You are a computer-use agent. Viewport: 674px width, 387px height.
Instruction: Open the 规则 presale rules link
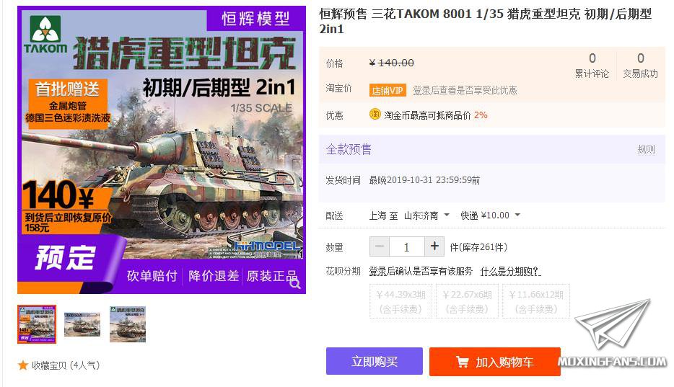[x=646, y=149]
